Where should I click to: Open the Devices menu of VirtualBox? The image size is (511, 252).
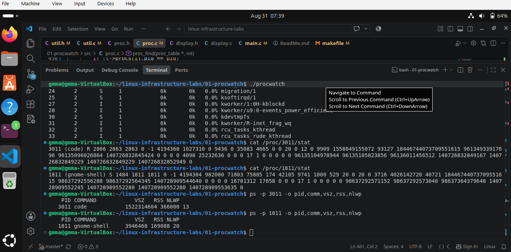point(105,4)
